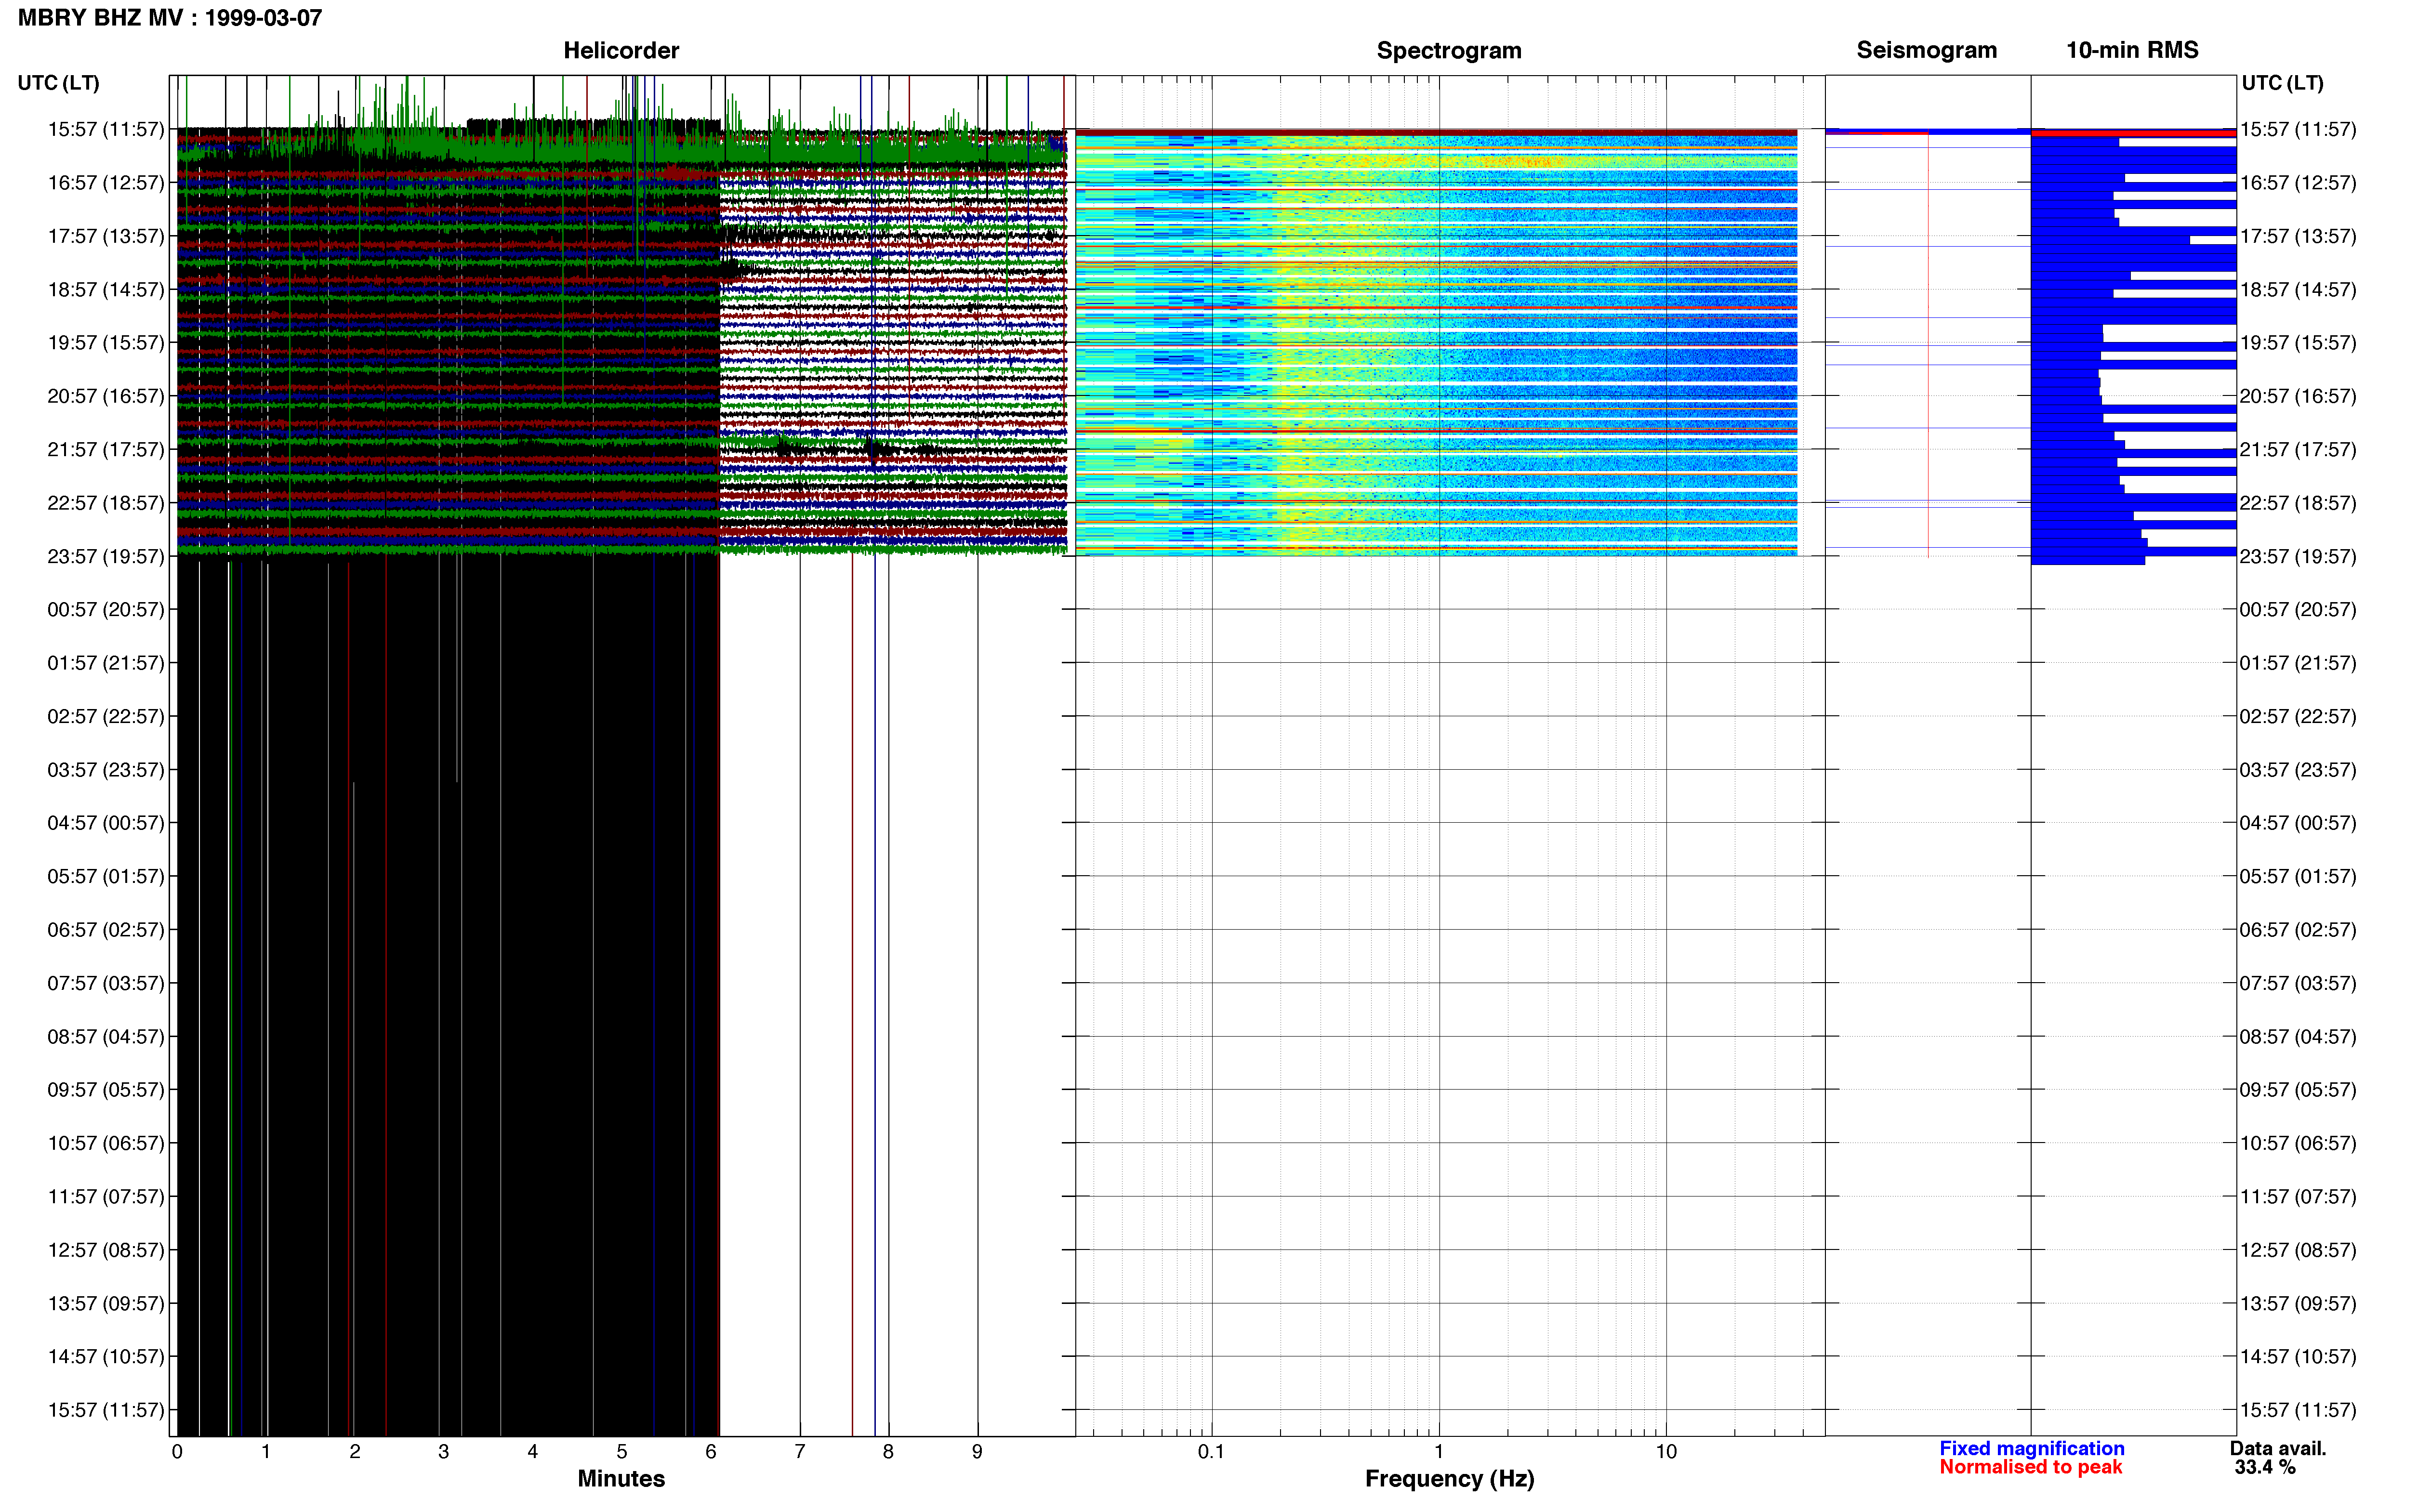2418x1512 pixels.
Task: Click '01:57 (21:57)' on the RMS panel time axis
Action: point(2298,663)
